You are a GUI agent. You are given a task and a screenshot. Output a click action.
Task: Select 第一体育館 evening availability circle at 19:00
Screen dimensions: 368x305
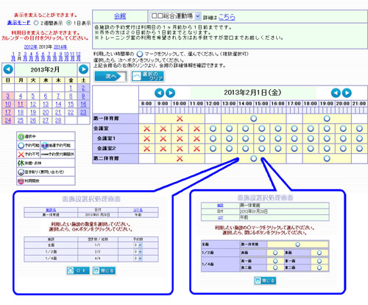coord(327,119)
